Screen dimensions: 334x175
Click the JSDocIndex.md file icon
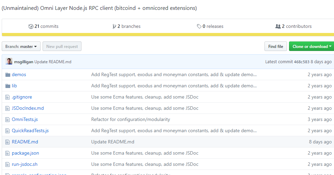7,108
